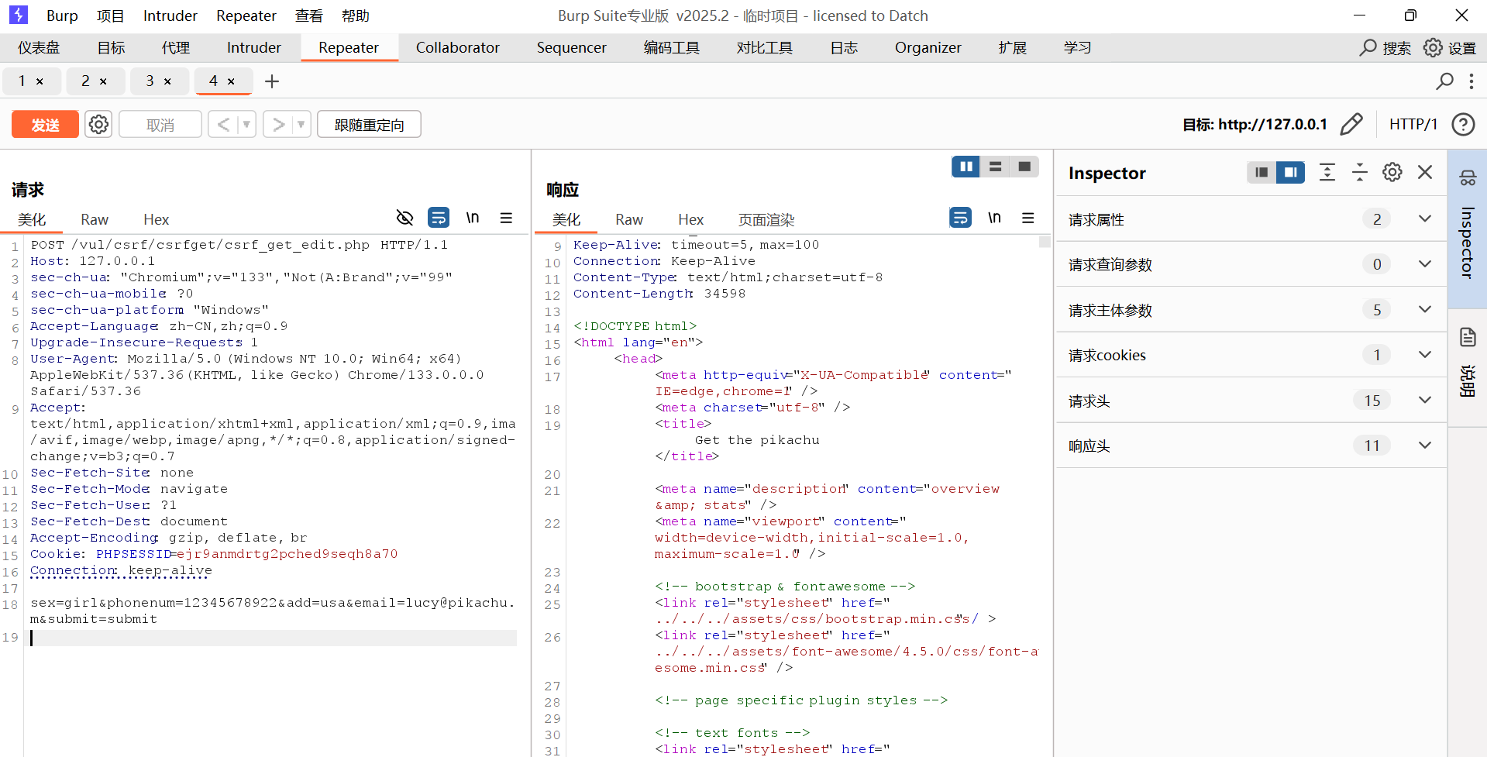
Task: Switch to Organizer tab
Action: (928, 47)
